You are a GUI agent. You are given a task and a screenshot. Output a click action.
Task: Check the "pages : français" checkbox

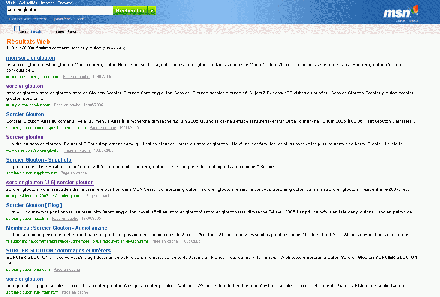[18, 28]
